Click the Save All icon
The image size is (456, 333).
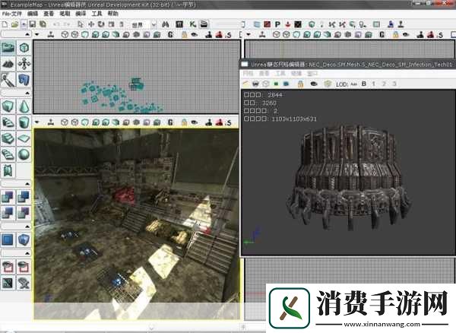(43, 24)
